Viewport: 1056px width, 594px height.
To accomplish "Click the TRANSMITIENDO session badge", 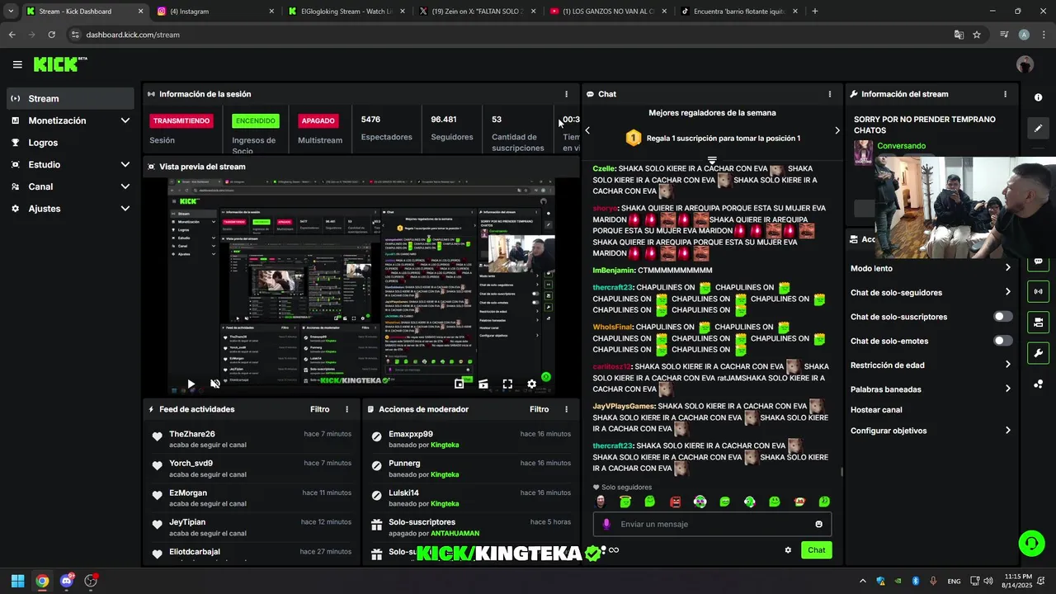I will click(x=181, y=120).
